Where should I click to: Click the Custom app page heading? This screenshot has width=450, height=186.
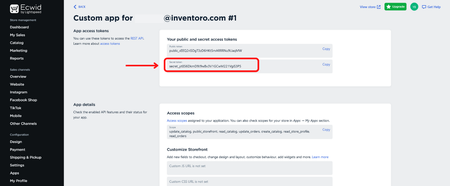pyautogui.click(x=155, y=18)
